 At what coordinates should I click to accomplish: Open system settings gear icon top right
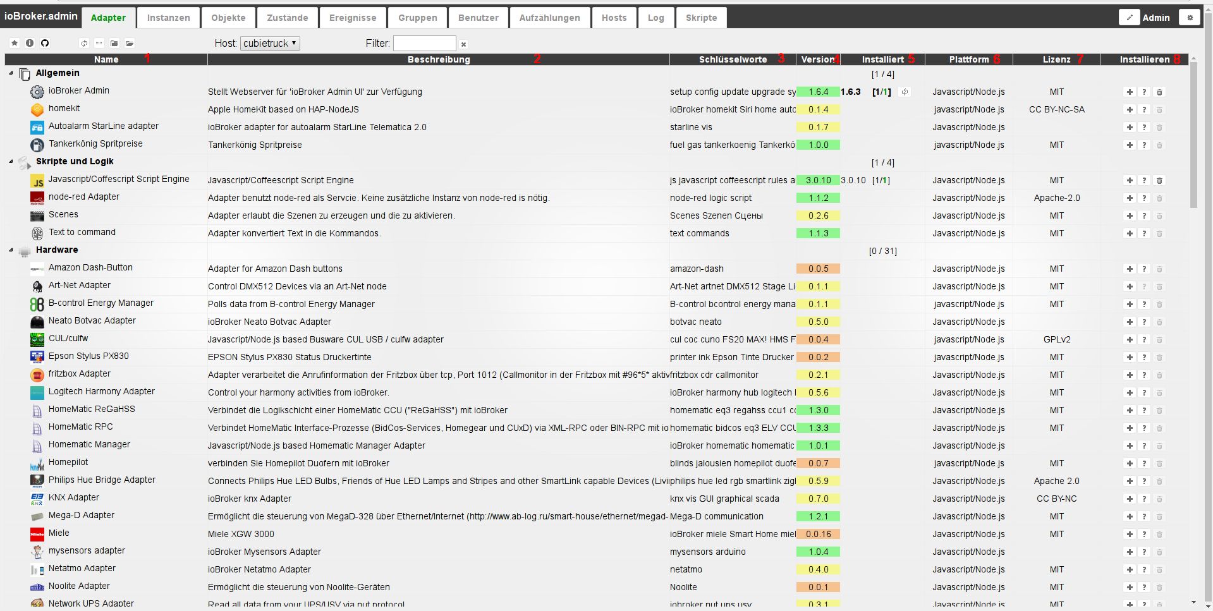(1190, 18)
